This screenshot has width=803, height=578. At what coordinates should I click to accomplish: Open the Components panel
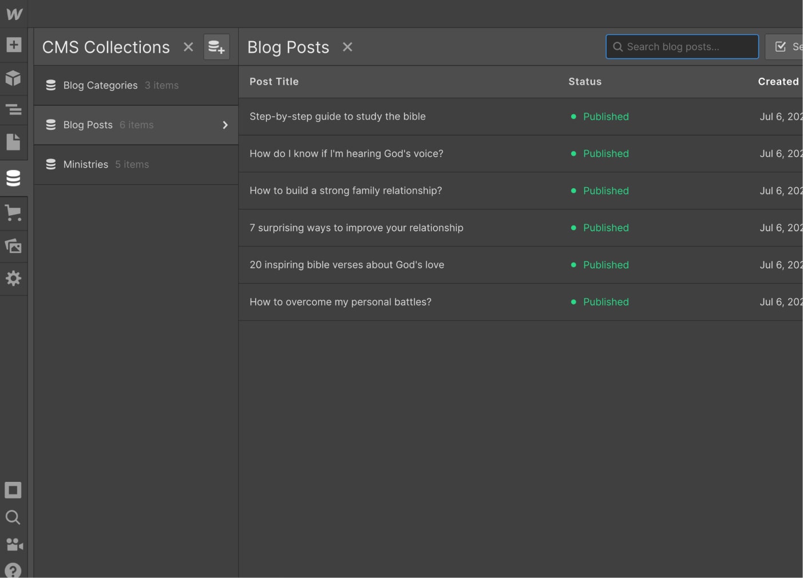coord(13,78)
